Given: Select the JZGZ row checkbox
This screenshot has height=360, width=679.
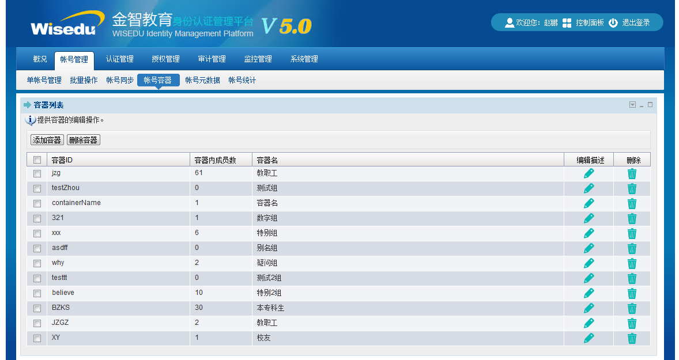Looking at the screenshot, I should click(x=37, y=323).
